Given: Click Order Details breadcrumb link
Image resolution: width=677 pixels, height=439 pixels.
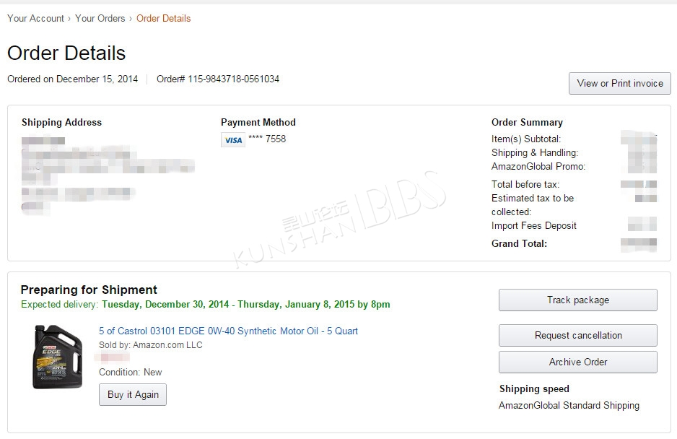Looking at the screenshot, I should pos(163,19).
